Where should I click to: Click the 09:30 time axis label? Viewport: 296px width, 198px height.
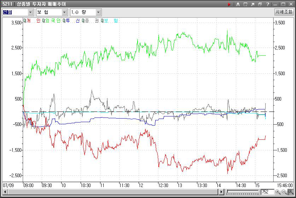point(47,185)
